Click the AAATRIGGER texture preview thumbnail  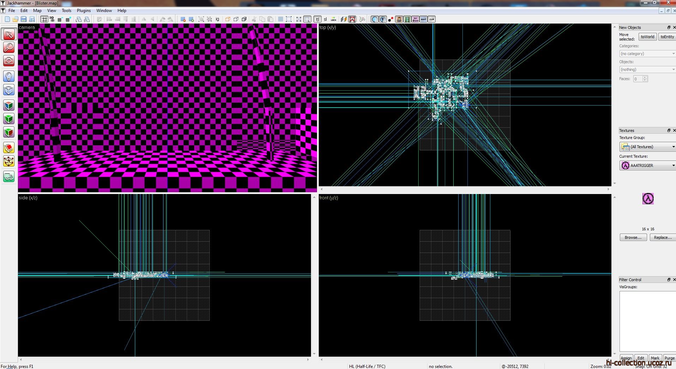coord(648,199)
